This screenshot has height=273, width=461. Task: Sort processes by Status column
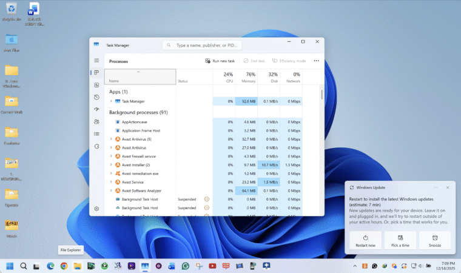pos(194,77)
